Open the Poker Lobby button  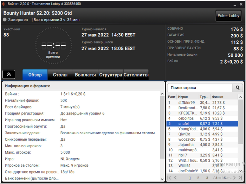click(228, 16)
